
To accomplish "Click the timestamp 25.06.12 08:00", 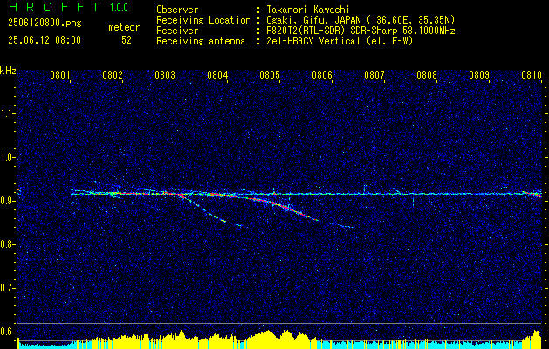I will point(45,40).
